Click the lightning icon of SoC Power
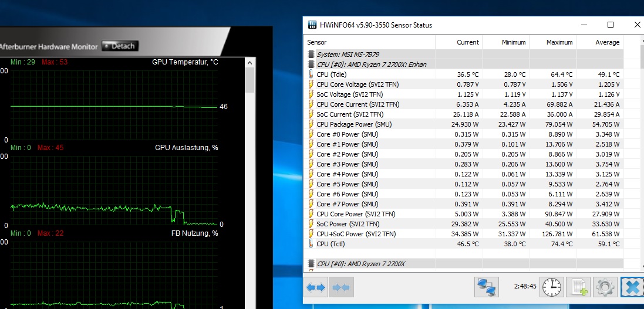Viewport: 644px width, 309px height. pyautogui.click(x=311, y=223)
